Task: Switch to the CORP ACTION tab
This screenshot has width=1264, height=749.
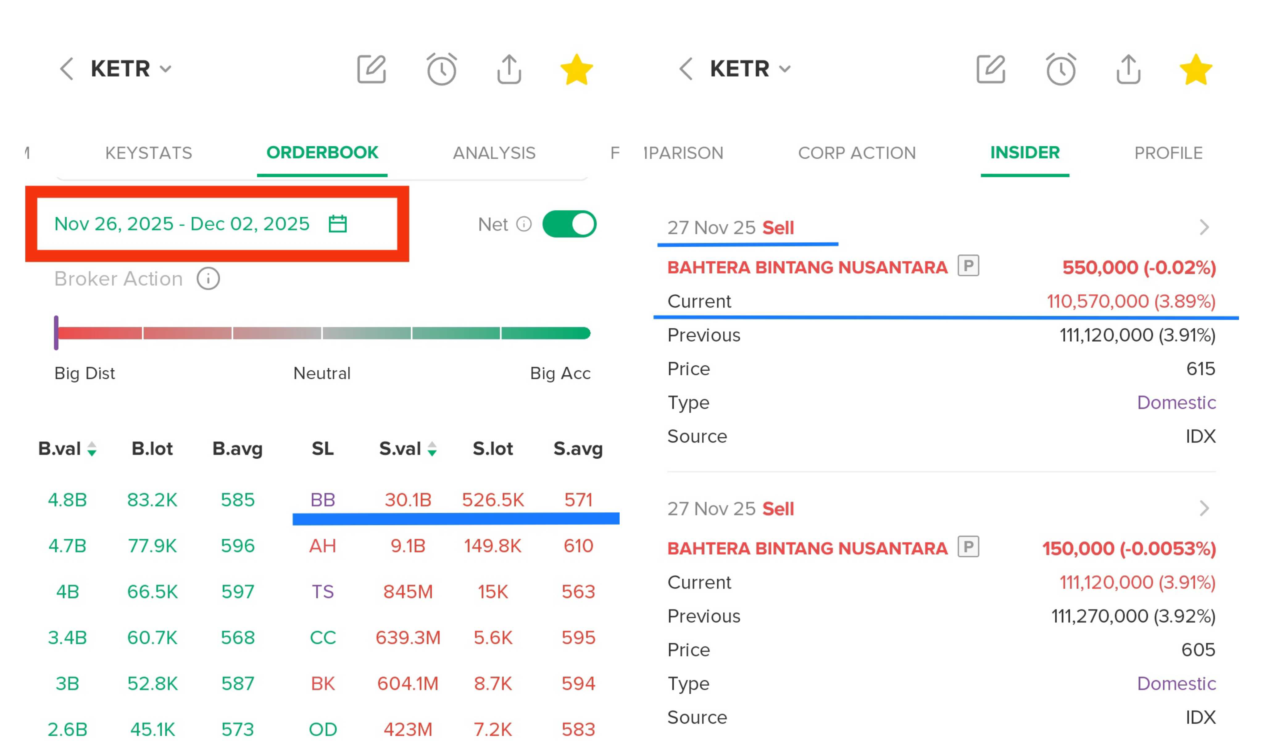Action: click(857, 153)
